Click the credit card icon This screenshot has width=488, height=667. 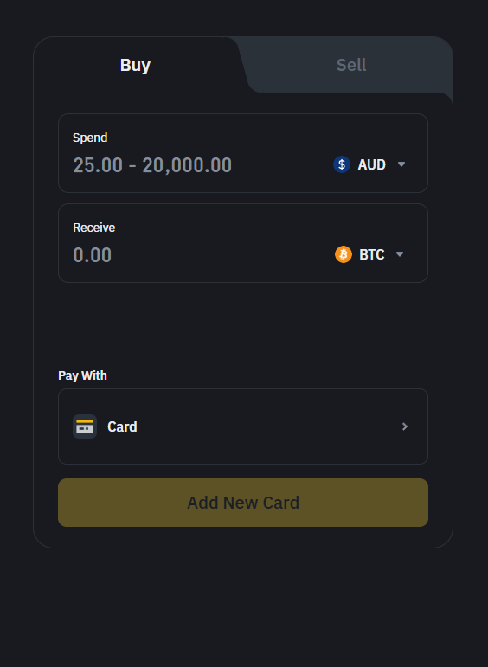[85, 426]
